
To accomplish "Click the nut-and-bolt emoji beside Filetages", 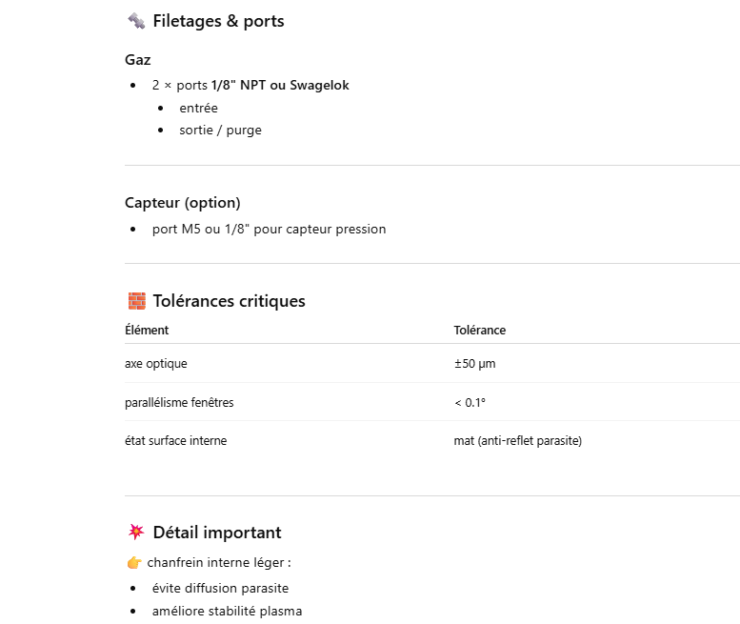I will (136, 21).
